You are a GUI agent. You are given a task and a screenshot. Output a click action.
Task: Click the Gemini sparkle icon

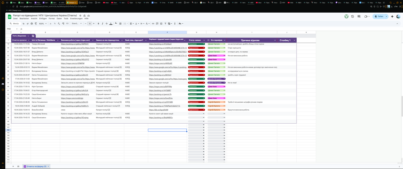coord(392,16)
